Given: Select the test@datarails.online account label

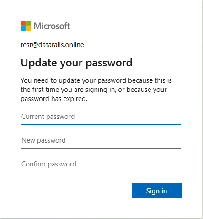Looking at the screenshot, I should click(52, 45).
